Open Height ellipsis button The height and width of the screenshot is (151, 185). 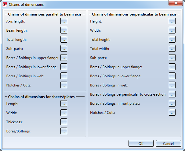[x=172, y=21]
